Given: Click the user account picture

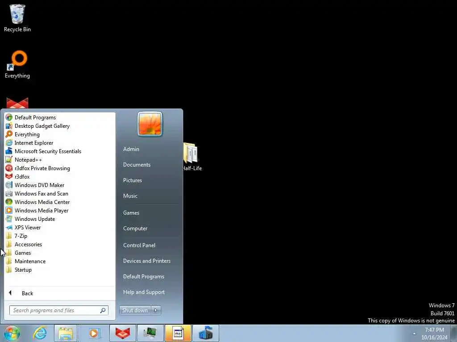Looking at the screenshot, I should click(150, 124).
